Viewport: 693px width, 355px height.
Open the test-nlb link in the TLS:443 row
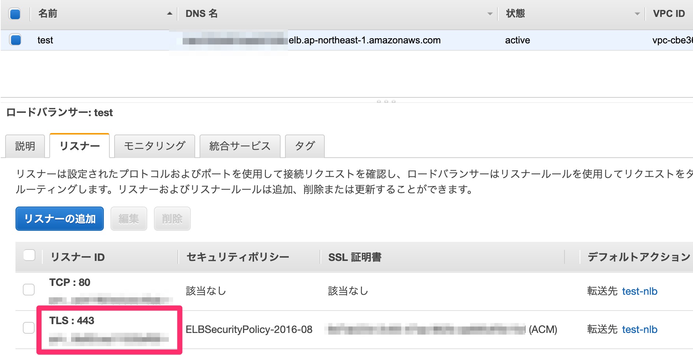click(x=640, y=330)
